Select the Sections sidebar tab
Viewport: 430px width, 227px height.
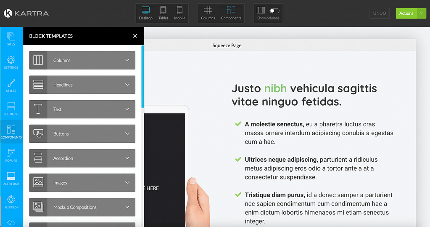[11, 108]
